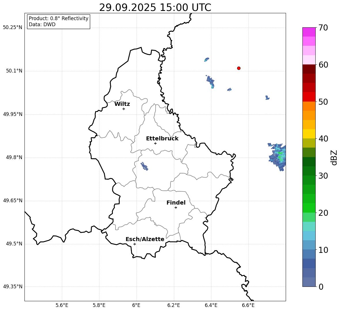Click the colorbar 40 tick label
The height and width of the screenshot is (311, 341).
323,139
